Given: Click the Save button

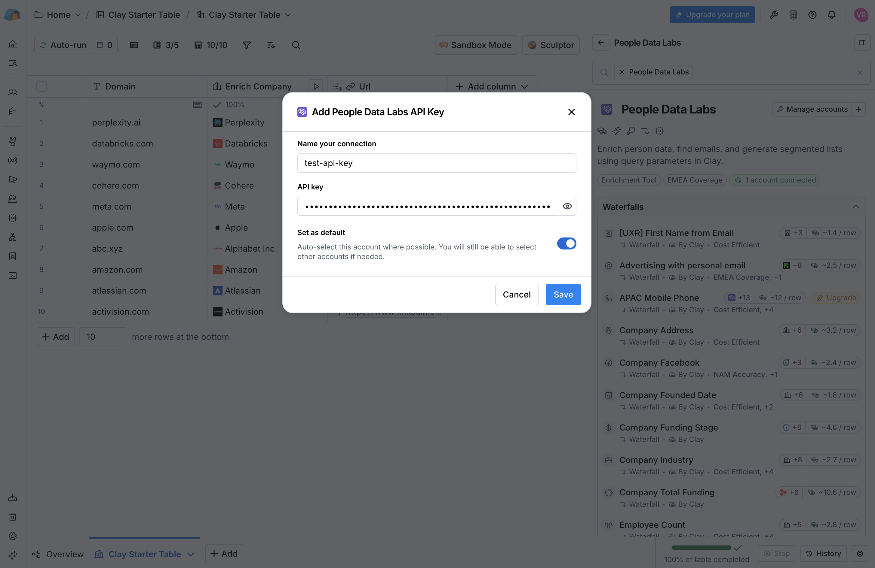Looking at the screenshot, I should click(x=563, y=295).
